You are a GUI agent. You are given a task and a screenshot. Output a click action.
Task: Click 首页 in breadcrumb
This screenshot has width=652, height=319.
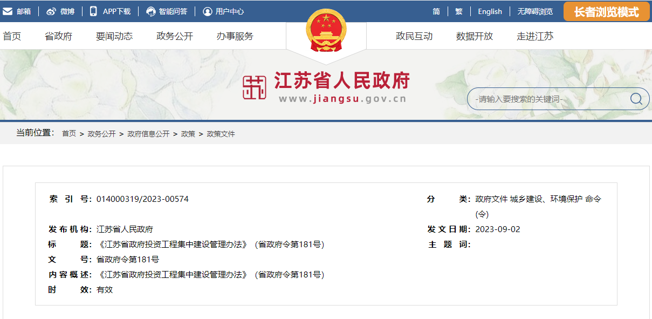coord(69,134)
